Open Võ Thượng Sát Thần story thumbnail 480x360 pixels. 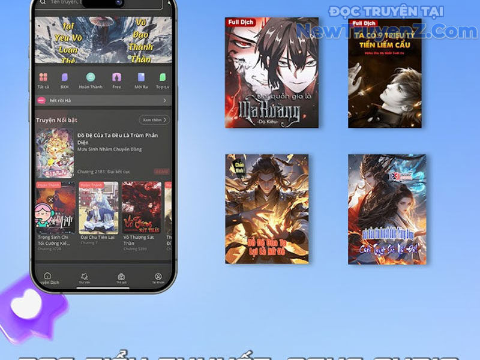tap(142, 208)
